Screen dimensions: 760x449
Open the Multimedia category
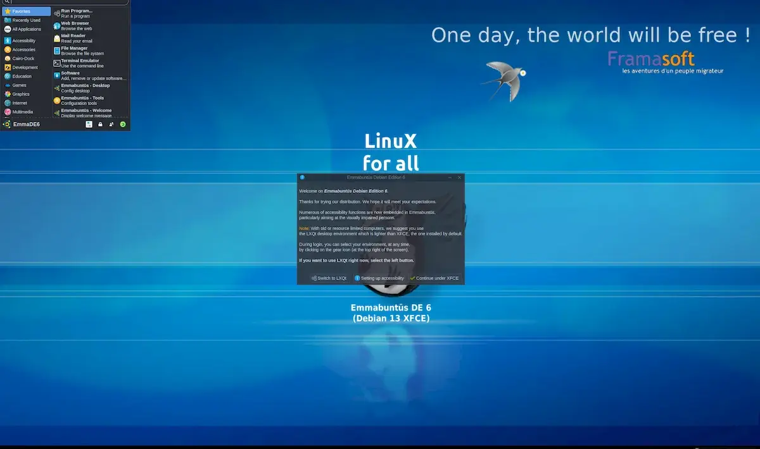27,111
